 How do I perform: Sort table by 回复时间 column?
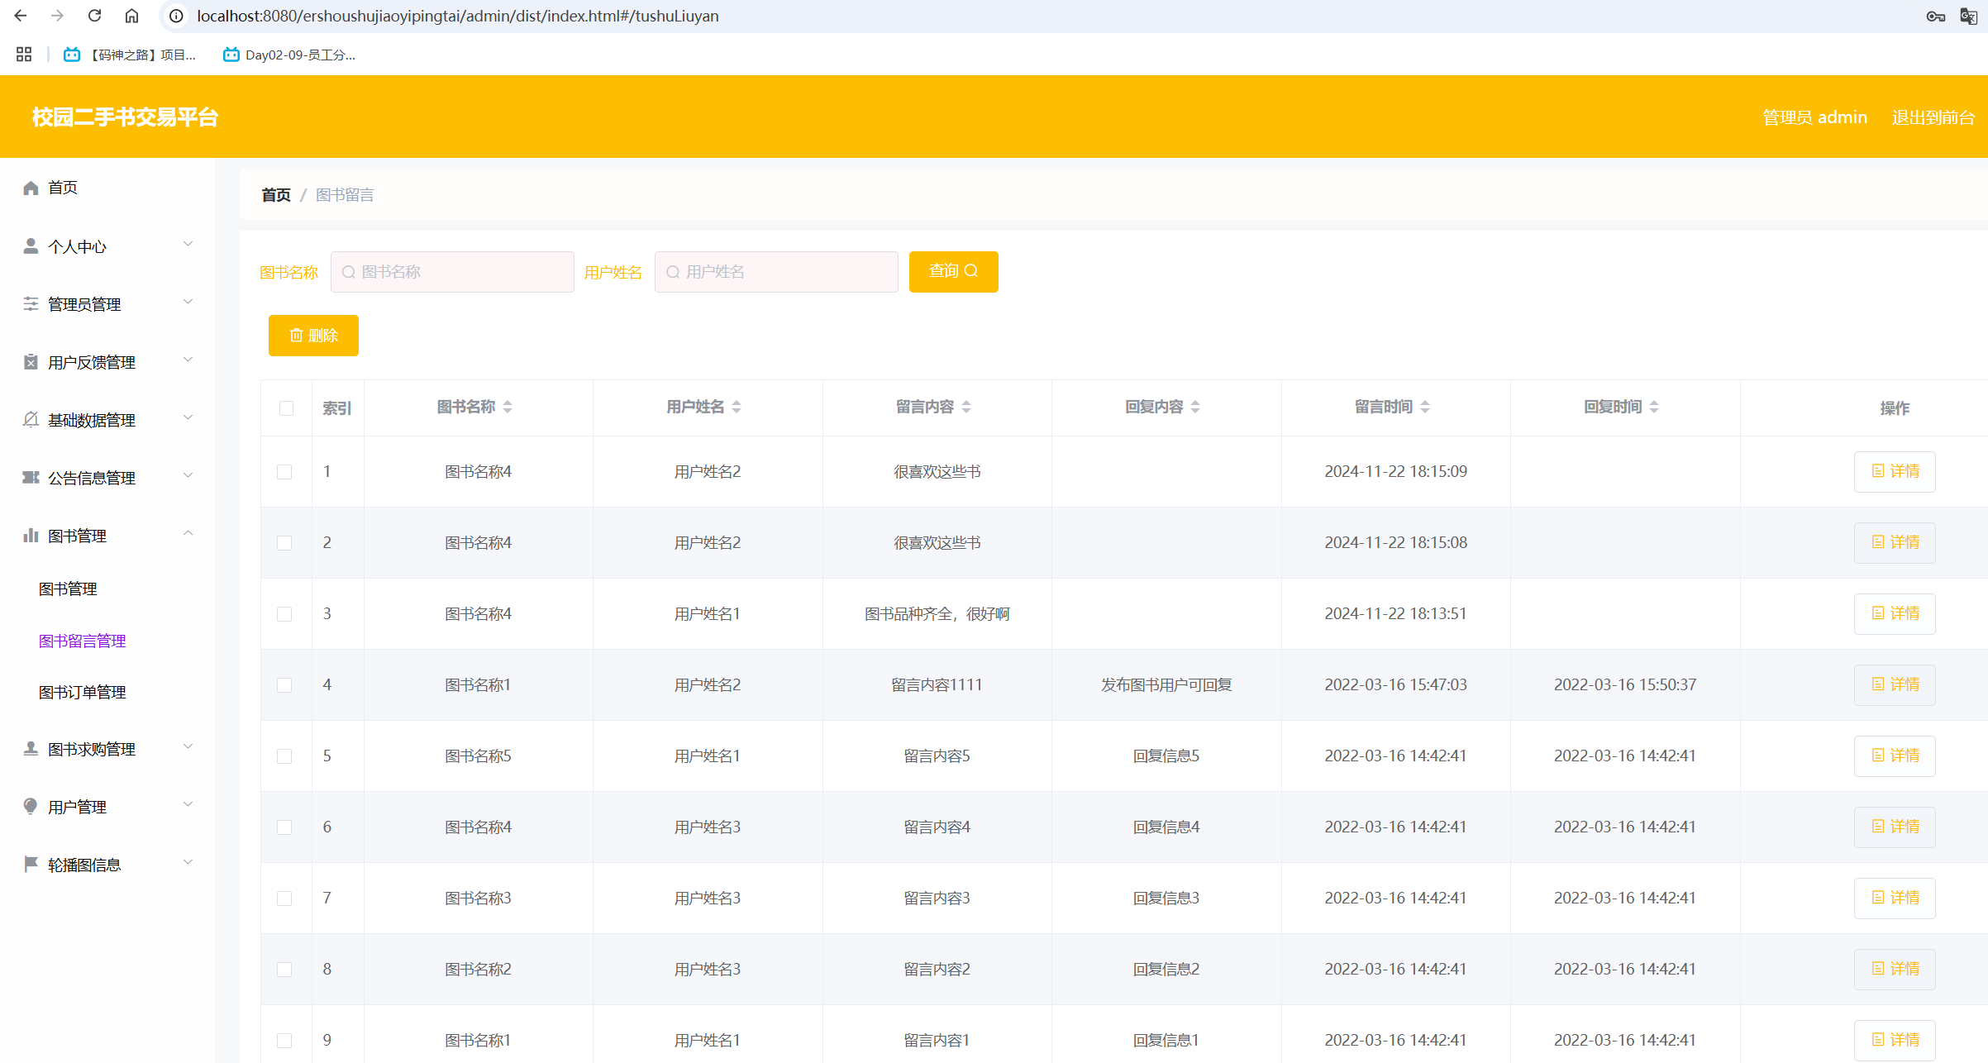tap(1654, 407)
